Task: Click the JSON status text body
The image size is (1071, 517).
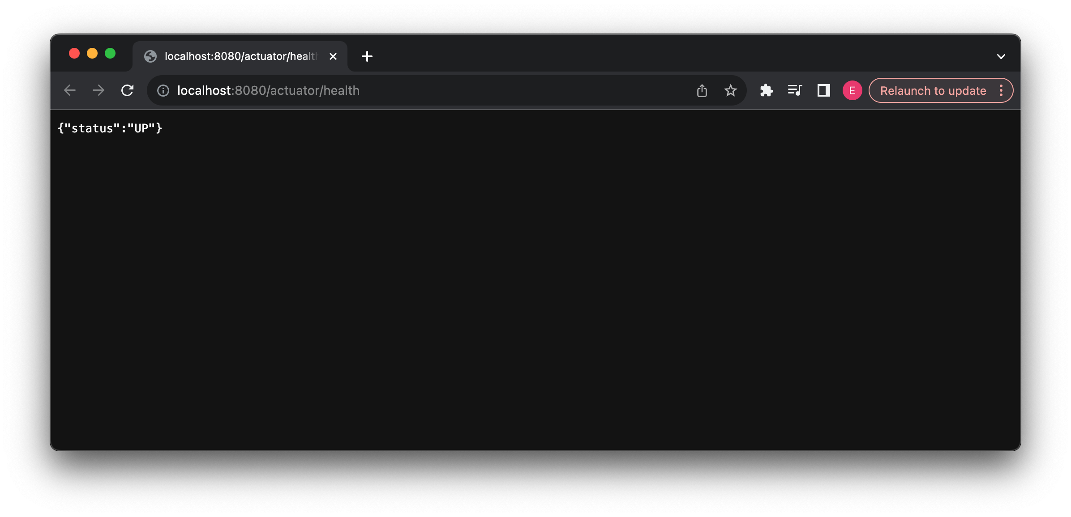Action: 111,128
